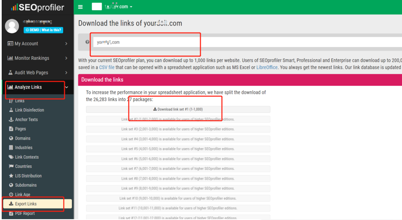
Task: Click the document icon beside Pages
Action: [x=11, y=129]
